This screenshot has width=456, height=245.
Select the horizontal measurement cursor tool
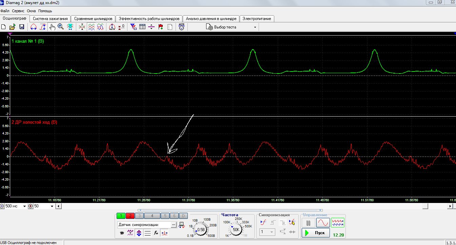click(34, 27)
